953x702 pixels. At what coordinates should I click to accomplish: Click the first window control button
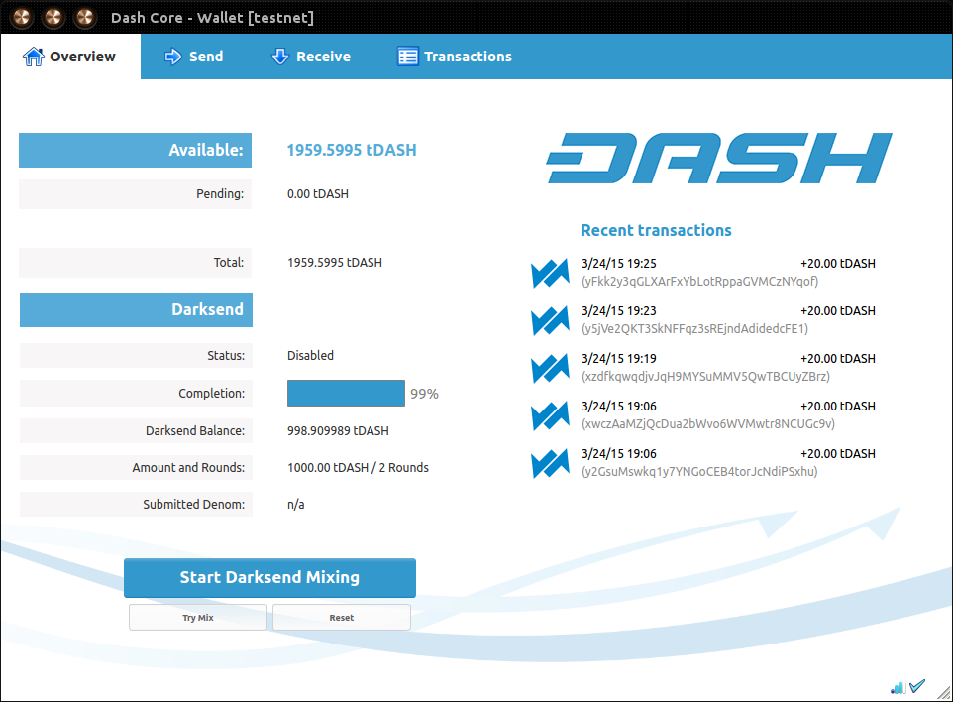coord(22,17)
